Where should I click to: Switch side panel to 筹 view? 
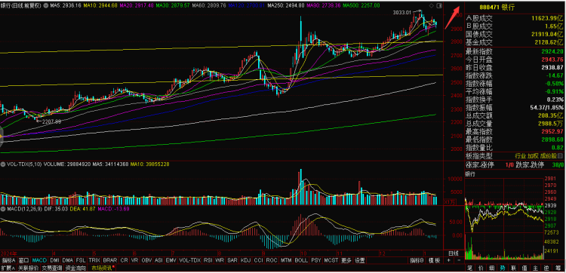pyautogui.click(x=558, y=268)
